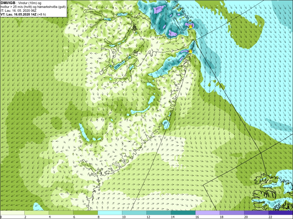Click the above-22 m/s dark indigo legend swatch
Screen dimensions: 293x219
(281, 213)
